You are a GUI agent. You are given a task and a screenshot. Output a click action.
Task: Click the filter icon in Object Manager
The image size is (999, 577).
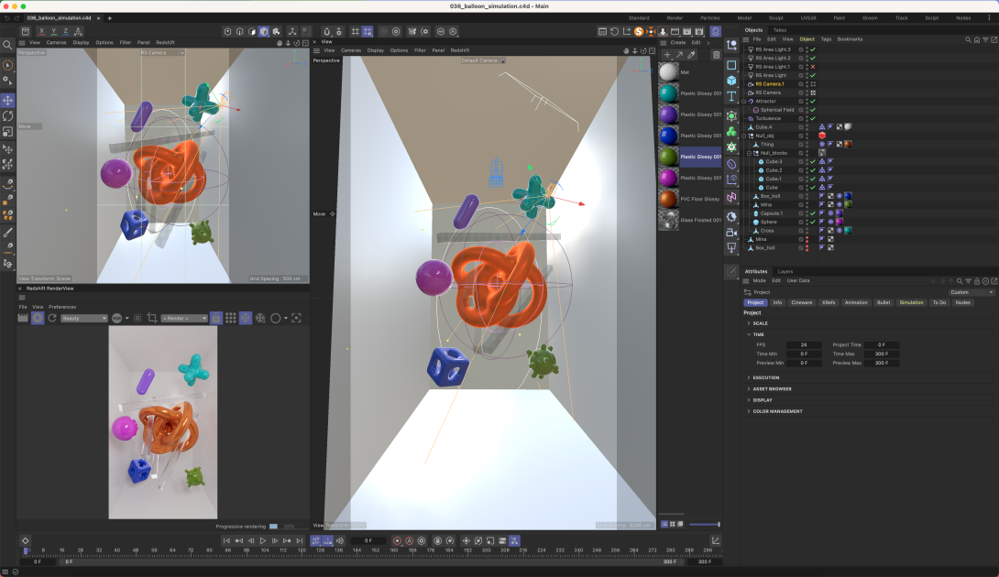click(x=985, y=39)
